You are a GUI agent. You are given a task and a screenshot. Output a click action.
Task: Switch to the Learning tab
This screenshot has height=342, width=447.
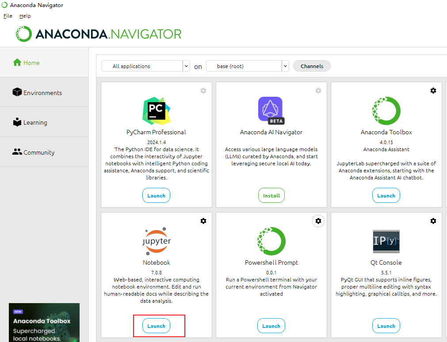pos(44,122)
